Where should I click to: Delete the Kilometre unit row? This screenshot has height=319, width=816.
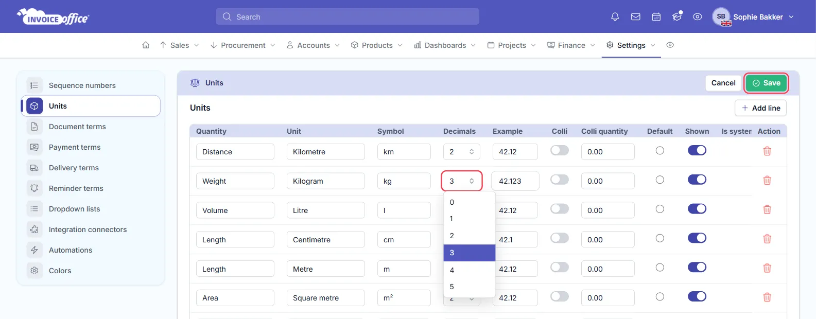click(x=767, y=151)
